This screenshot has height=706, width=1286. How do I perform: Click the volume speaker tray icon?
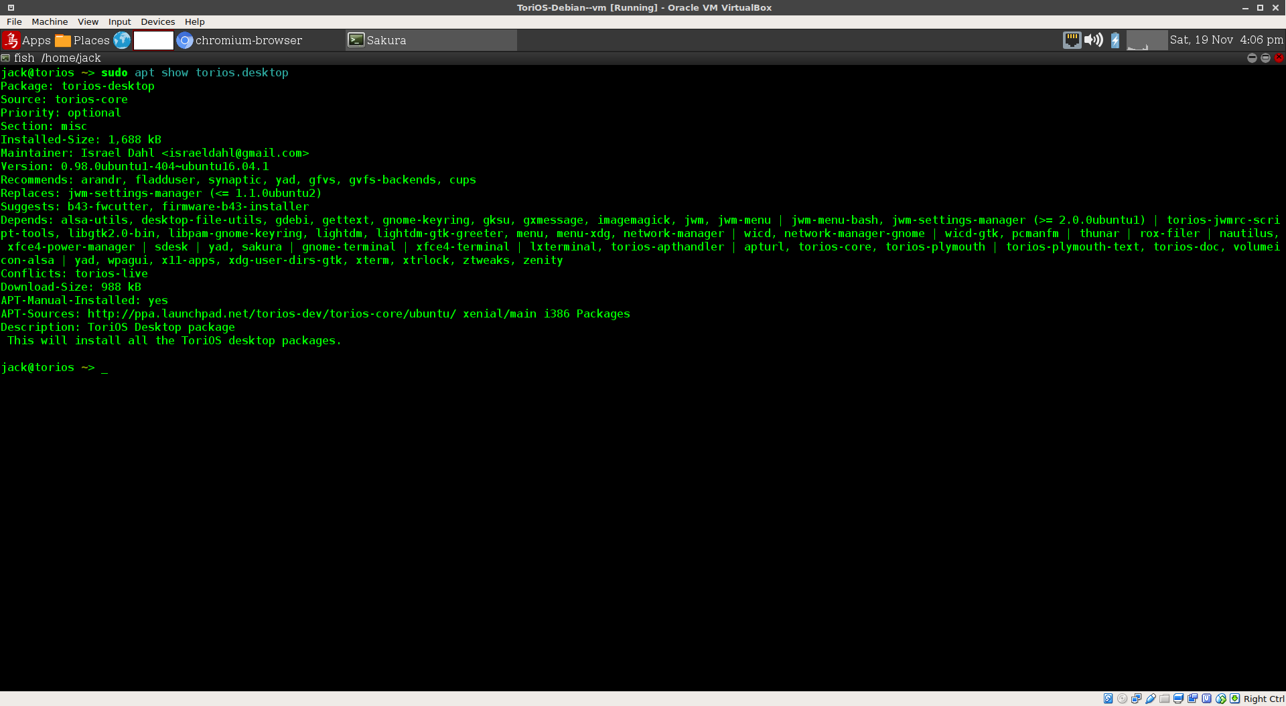click(x=1093, y=40)
